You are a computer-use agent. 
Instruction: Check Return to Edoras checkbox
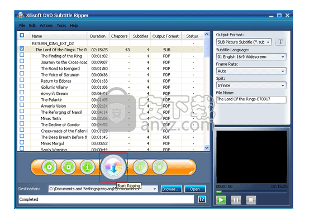pos(22,80)
